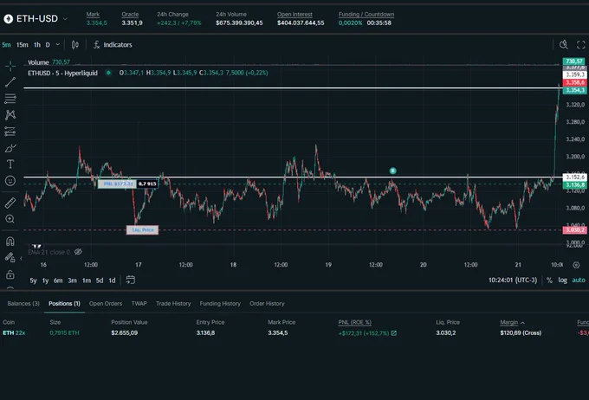Screen dimensions: 589x400
Task: Open the Funding History tab
Action: (x=220, y=304)
